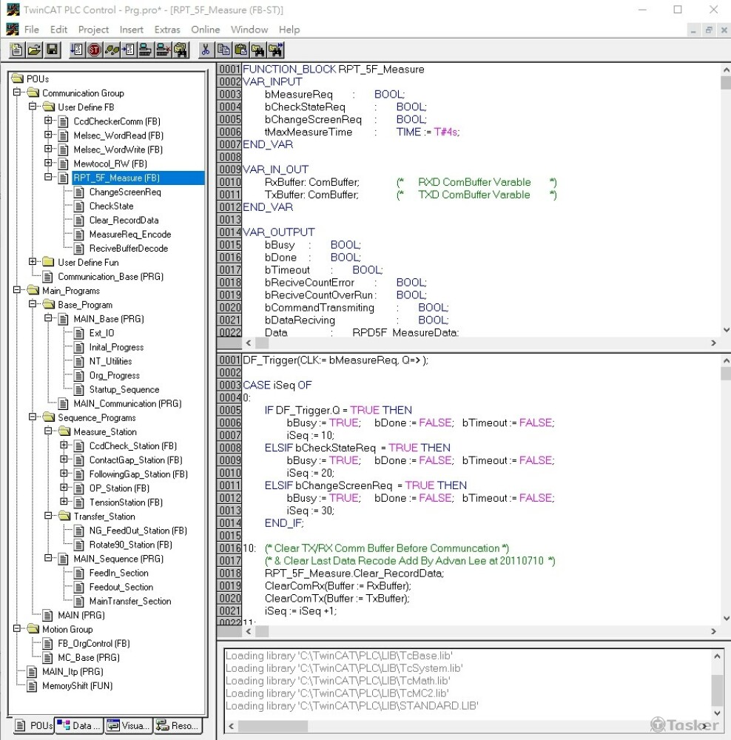Switch to the Resources tab
This screenshot has height=740, width=731.
[176, 726]
